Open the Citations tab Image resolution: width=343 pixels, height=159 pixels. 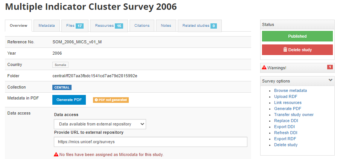point(142,26)
